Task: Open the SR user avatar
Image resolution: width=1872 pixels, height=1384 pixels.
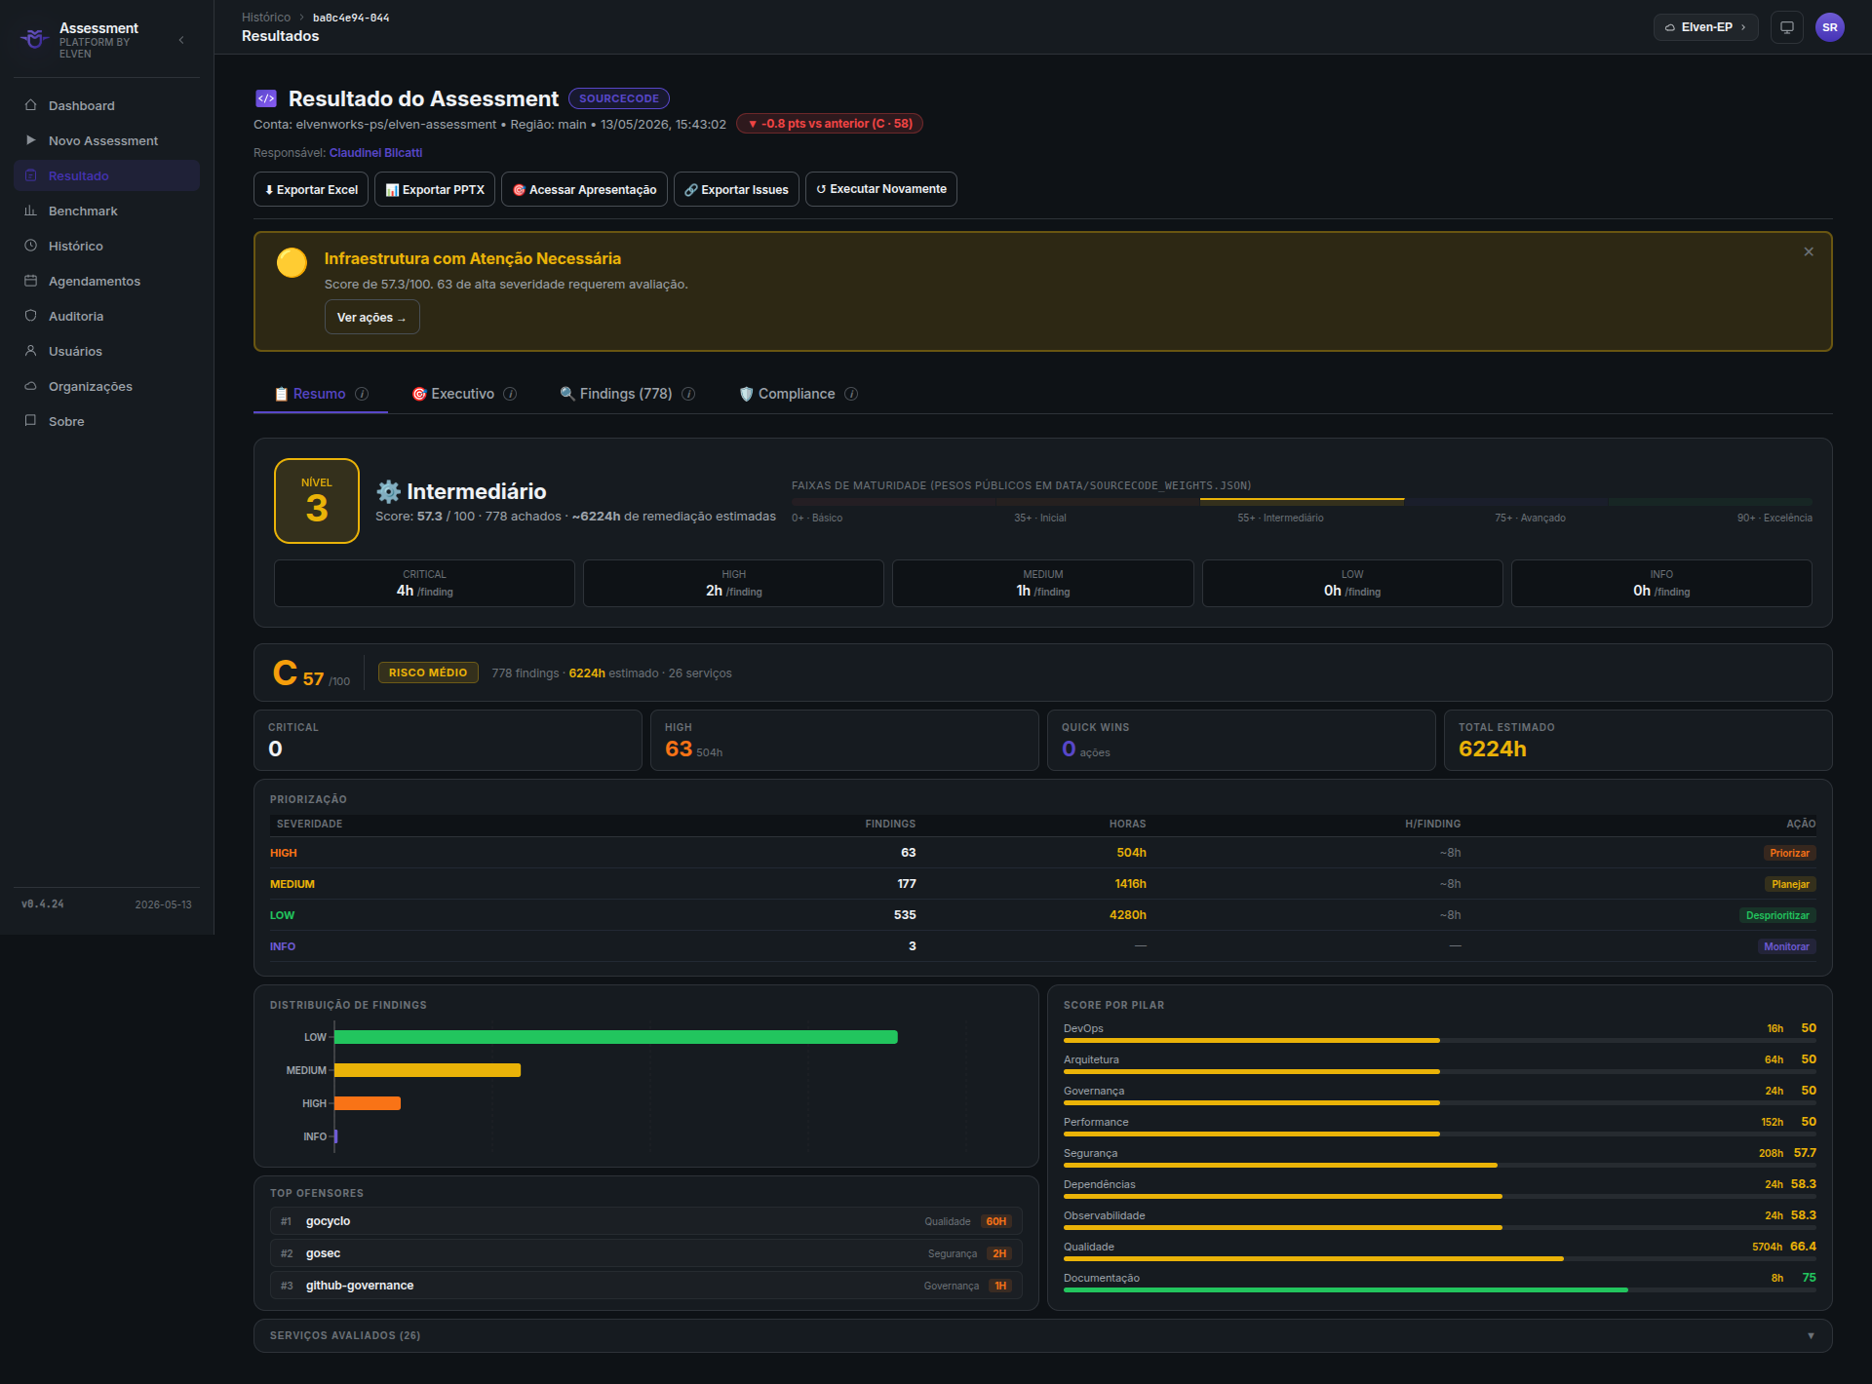Action: [1829, 27]
